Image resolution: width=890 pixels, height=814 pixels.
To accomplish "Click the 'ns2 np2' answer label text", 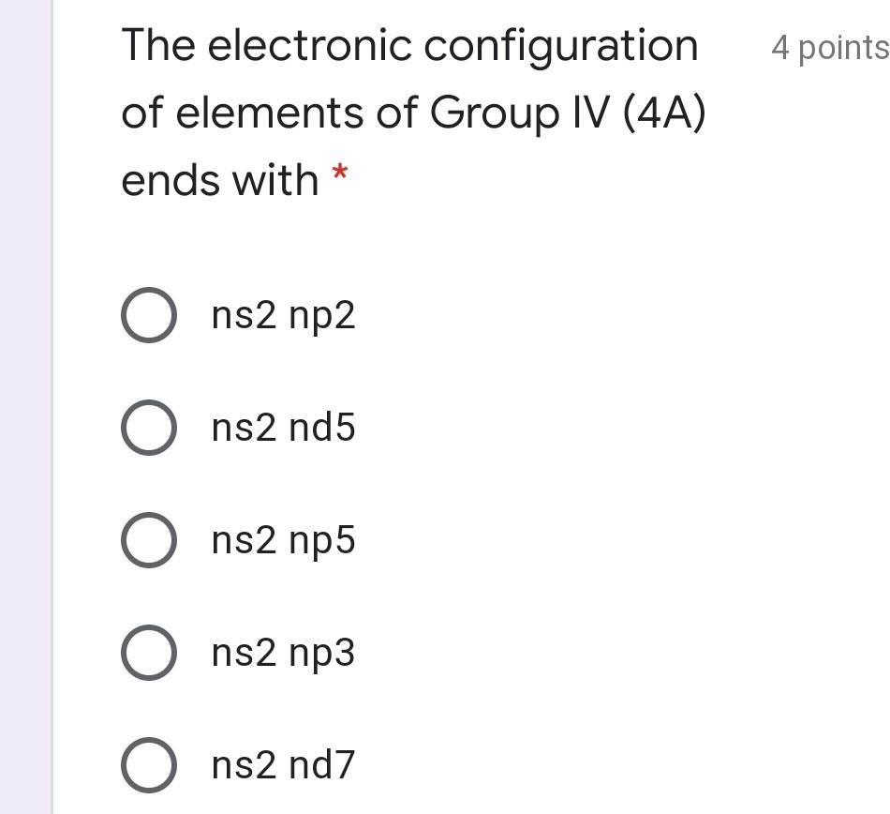I will click(283, 316).
